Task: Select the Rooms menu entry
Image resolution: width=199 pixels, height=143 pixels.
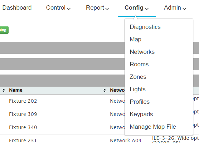Action: 139,64
